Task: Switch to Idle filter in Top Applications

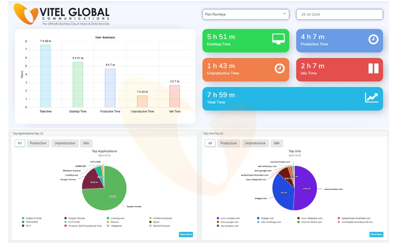Action: click(86, 143)
